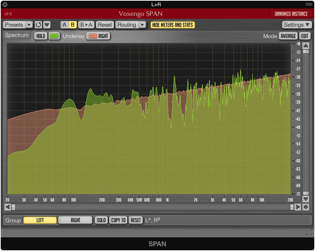
Task: Select the RIGHT group
Action: coord(75,220)
